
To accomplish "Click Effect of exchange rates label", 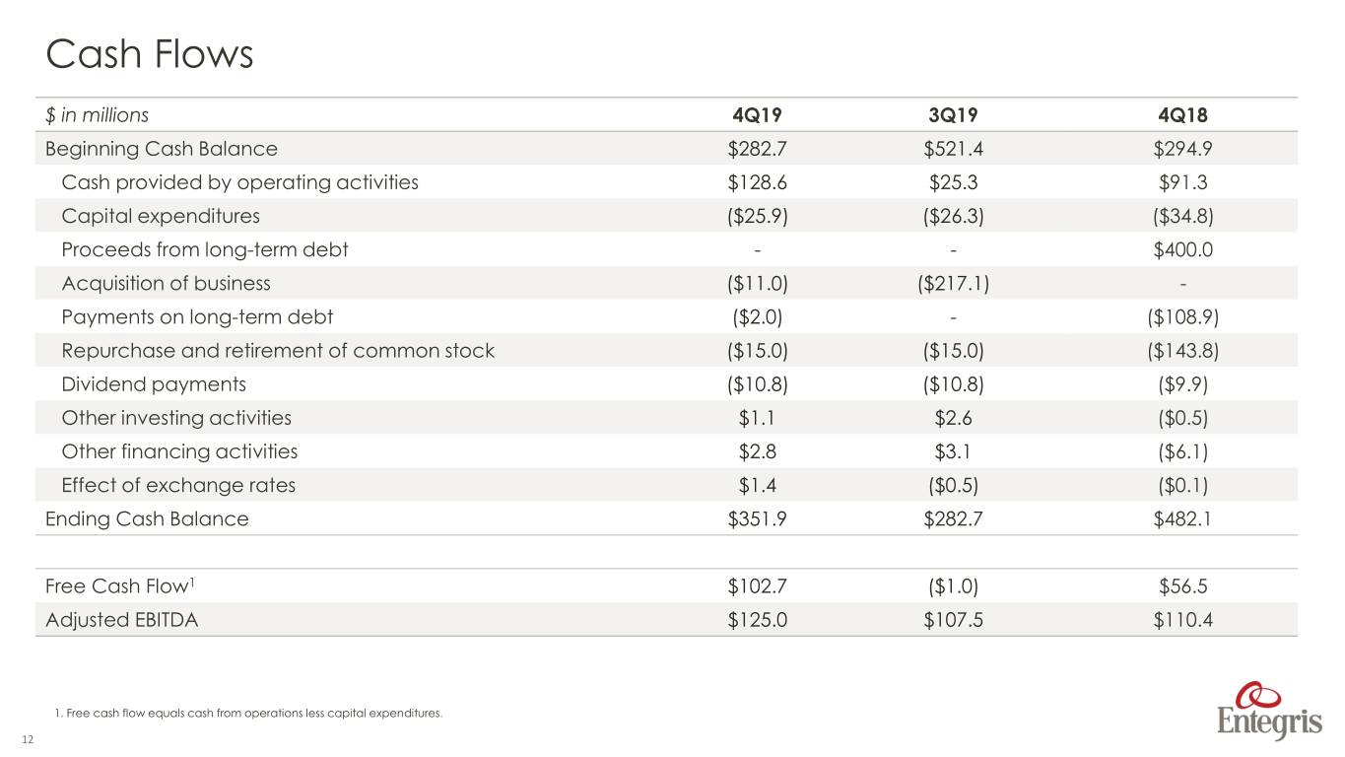I will click(x=178, y=485).
